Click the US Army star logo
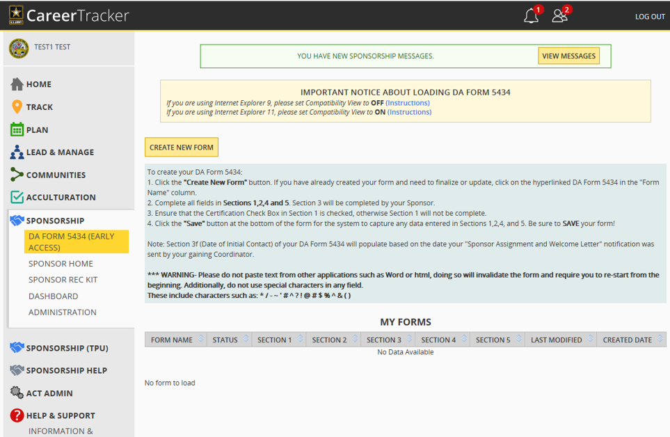Screen dimensions: 670x437 (x=16, y=15)
